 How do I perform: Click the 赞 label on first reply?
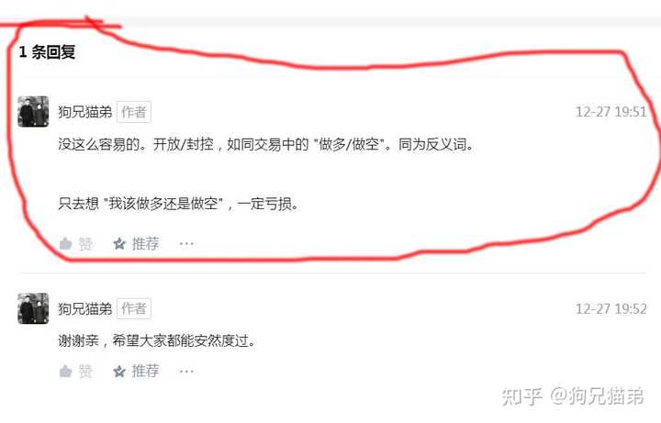85,243
